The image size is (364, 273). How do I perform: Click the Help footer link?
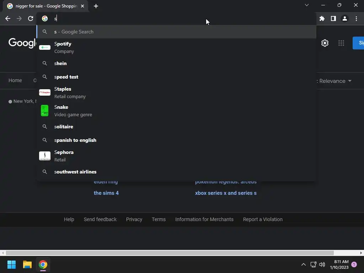(69, 219)
